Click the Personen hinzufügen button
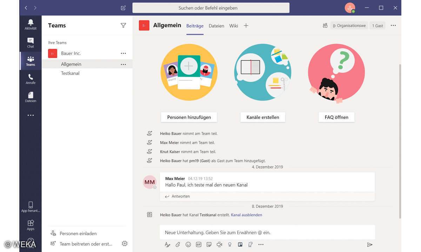This screenshot has width=421, height=252. tap(189, 117)
